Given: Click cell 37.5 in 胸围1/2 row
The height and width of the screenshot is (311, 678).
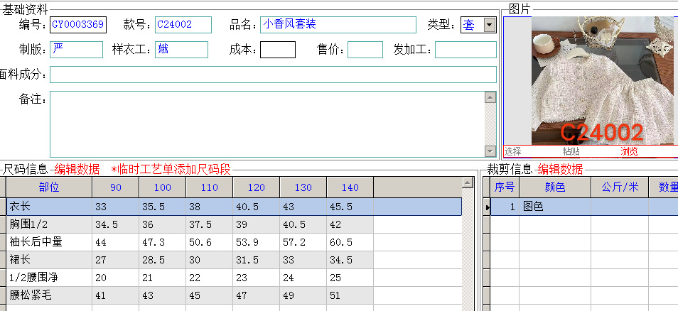Looking at the screenshot, I should tap(209, 224).
